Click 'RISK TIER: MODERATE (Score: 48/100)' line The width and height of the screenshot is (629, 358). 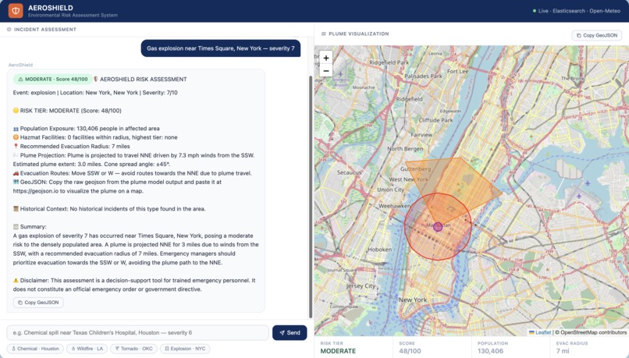coord(67,110)
